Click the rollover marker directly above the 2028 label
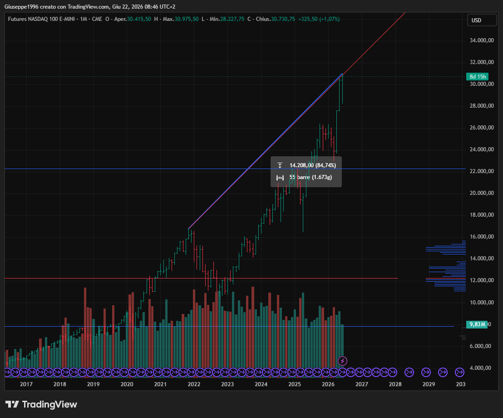503x418 pixels. click(x=392, y=373)
